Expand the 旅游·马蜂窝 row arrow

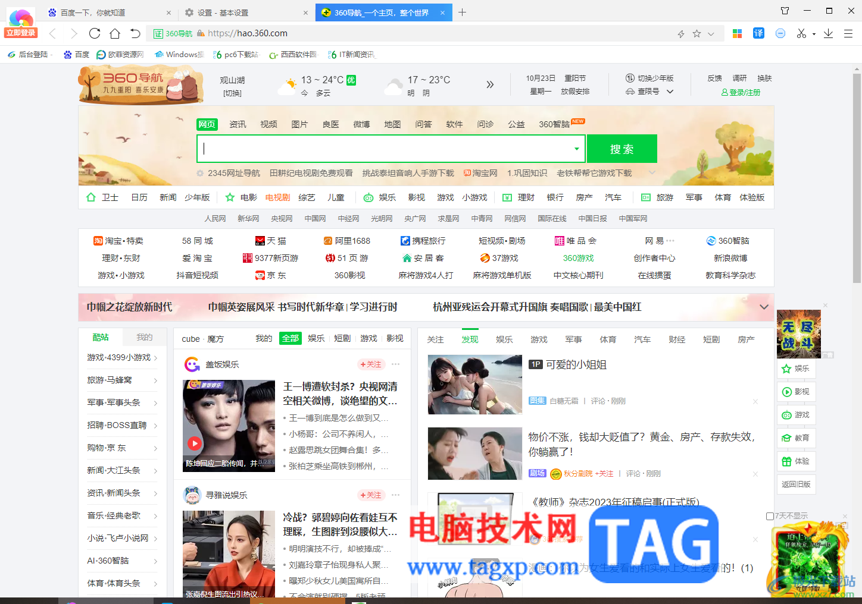[155, 380]
